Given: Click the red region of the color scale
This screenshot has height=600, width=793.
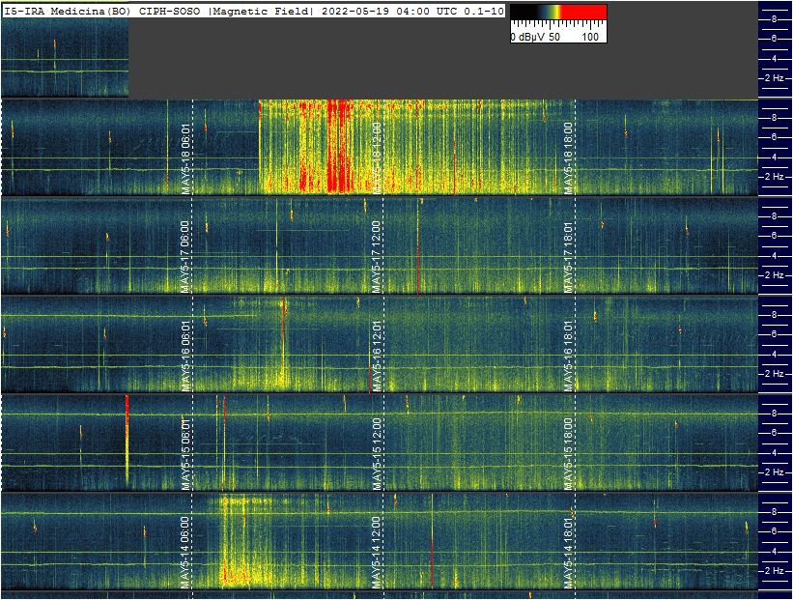Looking at the screenshot, I should (x=582, y=13).
